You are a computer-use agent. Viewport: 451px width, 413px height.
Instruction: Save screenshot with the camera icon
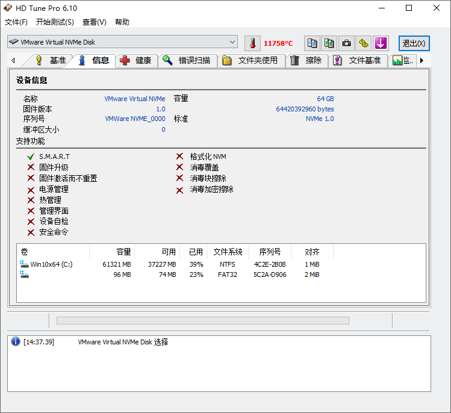click(346, 43)
